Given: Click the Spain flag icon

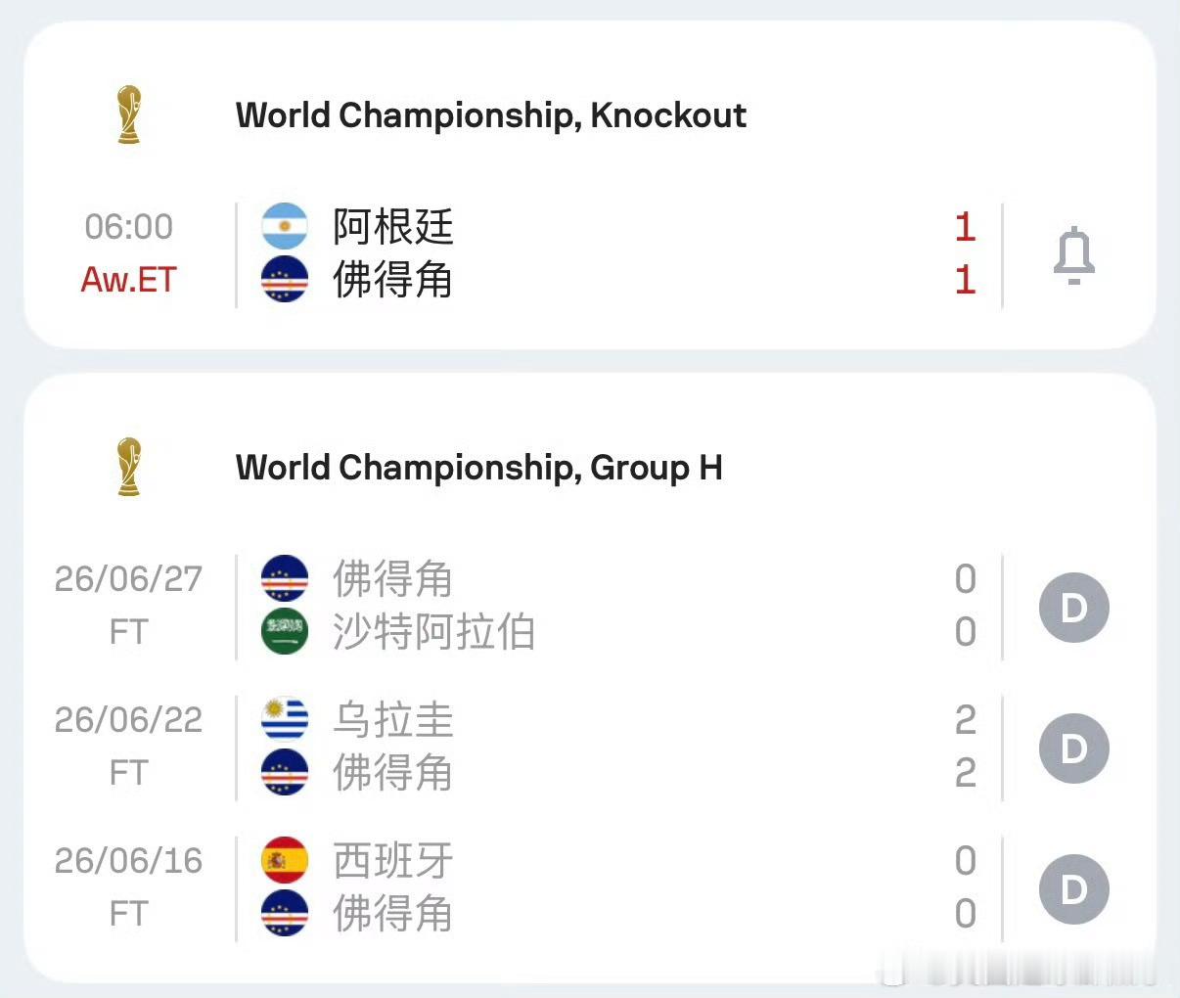Looking at the screenshot, I should (285, 861).
